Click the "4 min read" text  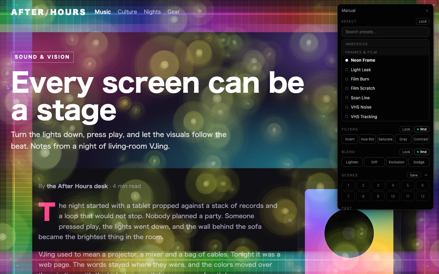(127, 186)
